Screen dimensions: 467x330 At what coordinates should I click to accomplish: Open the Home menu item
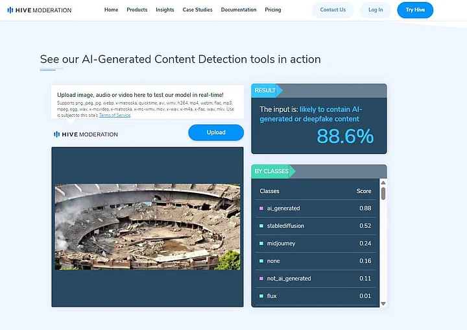pos(111,10)
